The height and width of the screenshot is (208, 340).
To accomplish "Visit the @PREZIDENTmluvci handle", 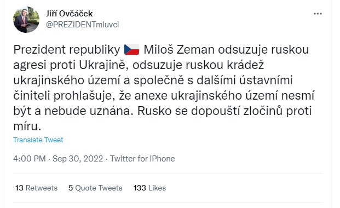I will click(82, 25).
